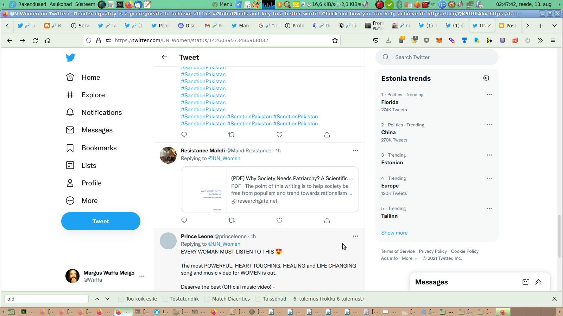Open the Firefox application menu
This screenshot has height=316, width=563.
tap(553, 40)
